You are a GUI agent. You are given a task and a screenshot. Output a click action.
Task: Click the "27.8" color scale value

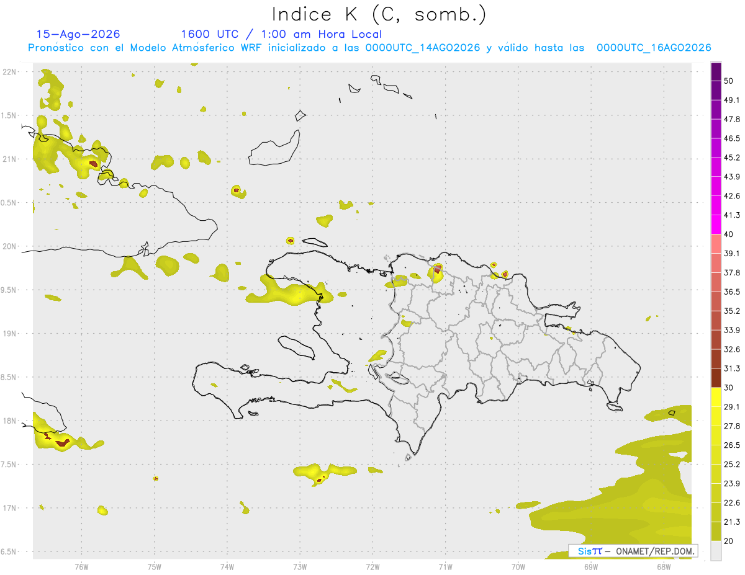732,426
